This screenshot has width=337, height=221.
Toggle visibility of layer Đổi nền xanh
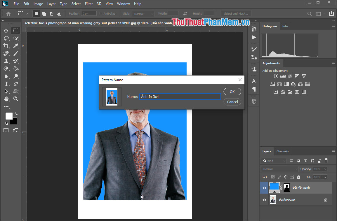[264, 187]
